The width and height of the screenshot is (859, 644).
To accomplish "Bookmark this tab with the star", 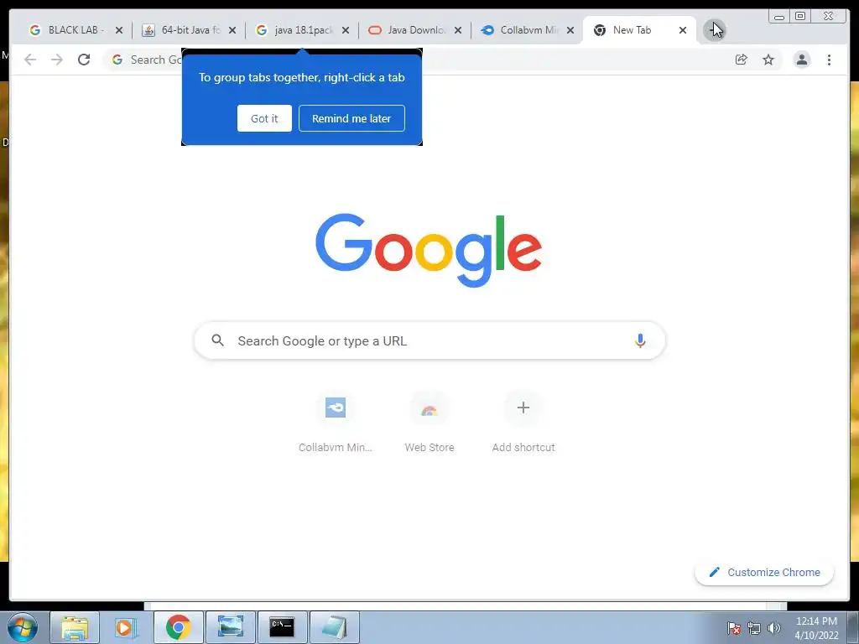I will 768,60.
